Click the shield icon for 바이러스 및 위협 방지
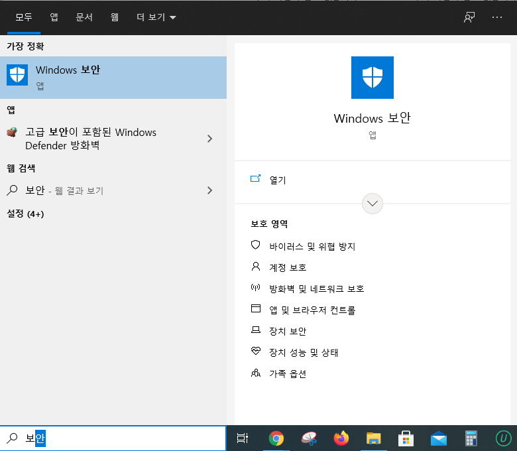Image resolution: width=517 pixels, height=451 pixels. pos(256,245)
